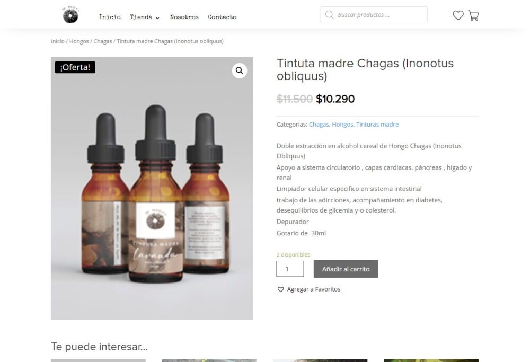The width and height of the screenshot is (530, 362).
Task: Click the site logo in the header
Action: click(70, 15)
